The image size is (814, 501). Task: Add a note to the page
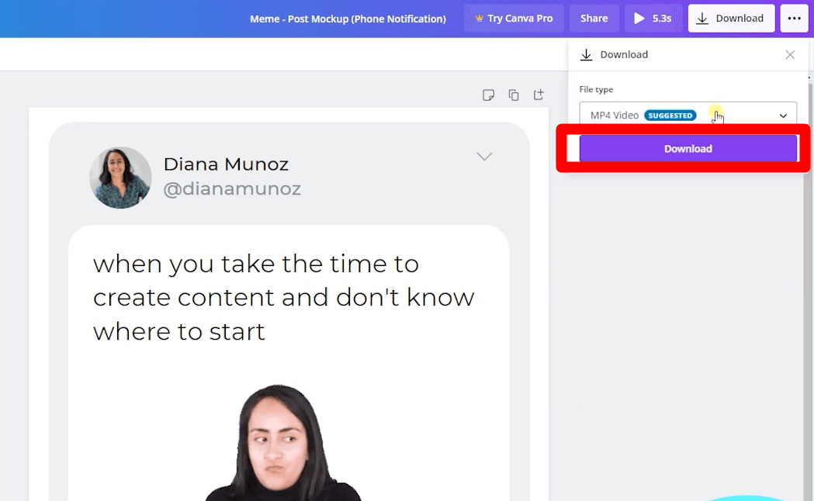tap(488, 95)
